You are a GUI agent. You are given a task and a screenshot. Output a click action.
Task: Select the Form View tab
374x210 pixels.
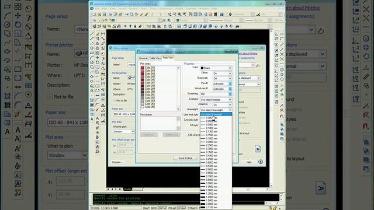(x=168, y=58)
